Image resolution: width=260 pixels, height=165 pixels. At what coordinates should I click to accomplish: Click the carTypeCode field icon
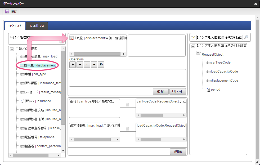coord(209,63)
